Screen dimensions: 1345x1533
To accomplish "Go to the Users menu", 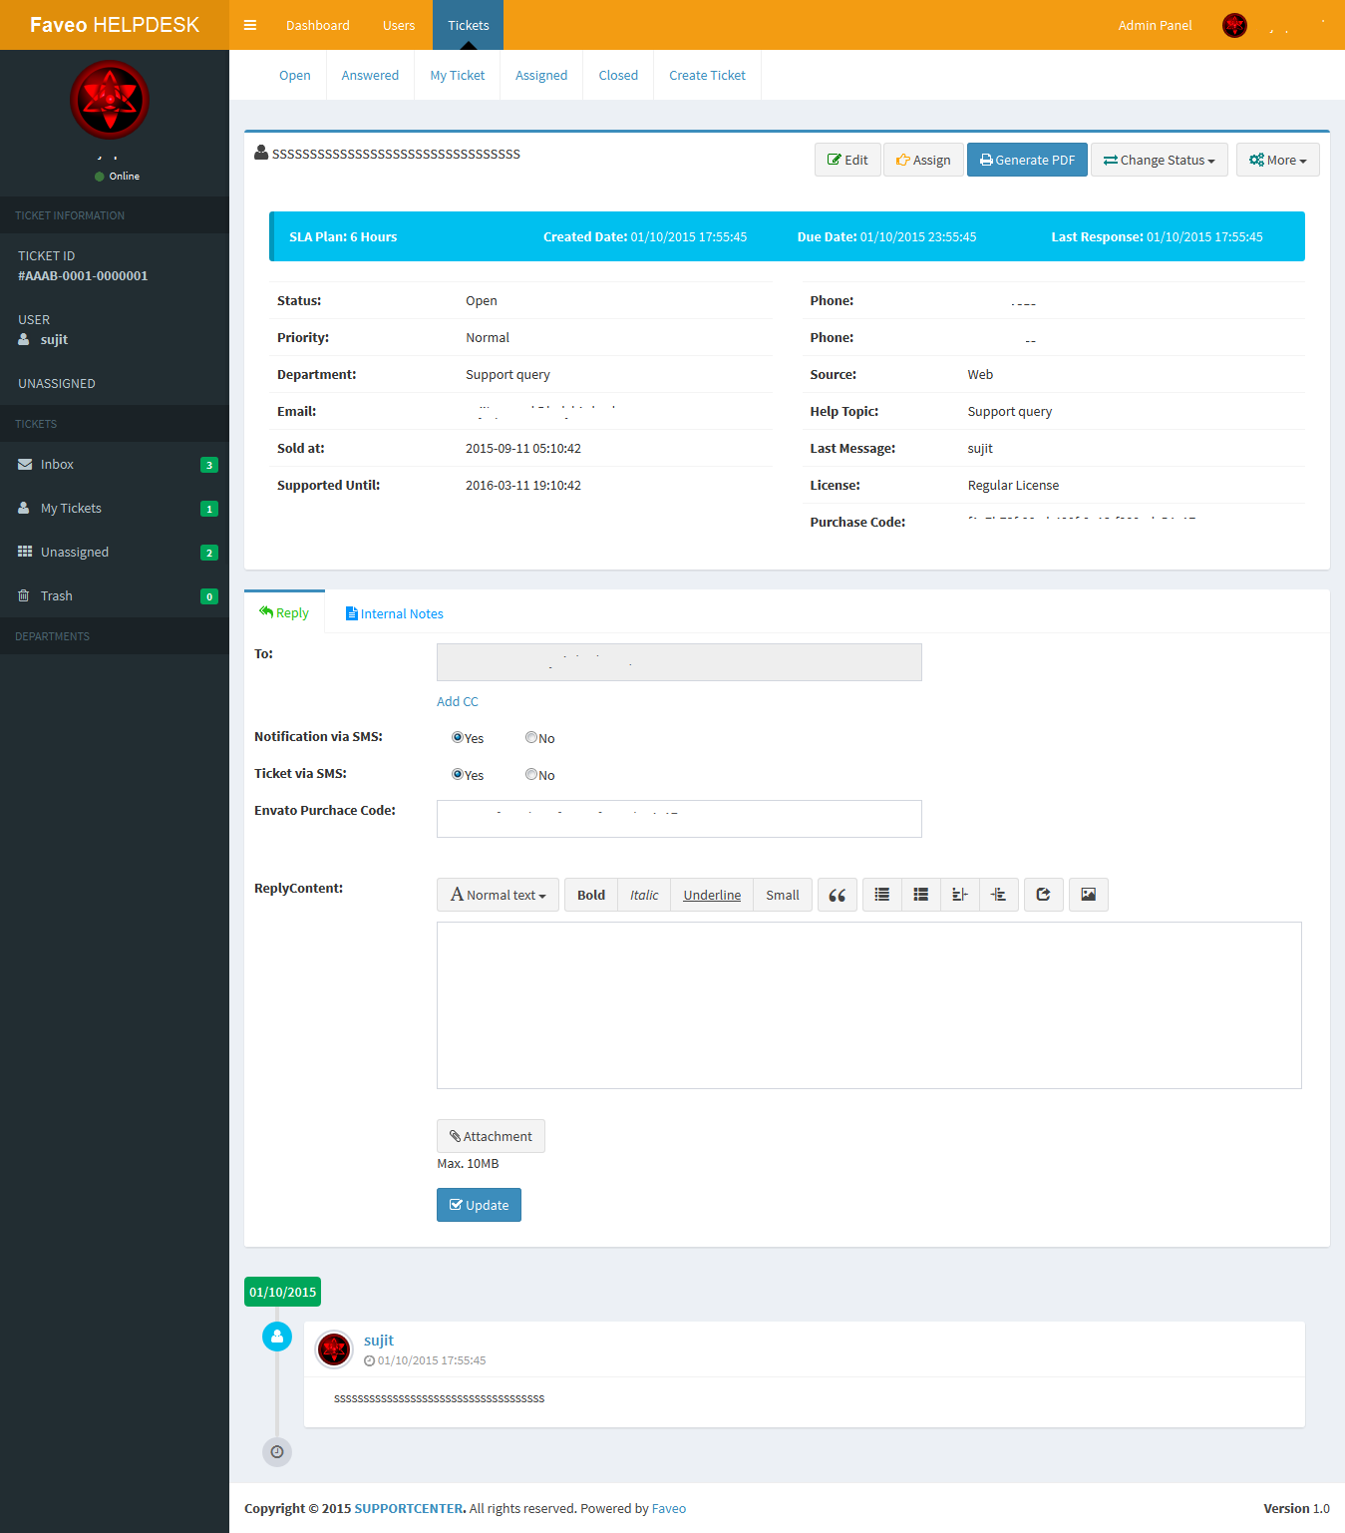I will pyautogui.click(x=399, y=25).
